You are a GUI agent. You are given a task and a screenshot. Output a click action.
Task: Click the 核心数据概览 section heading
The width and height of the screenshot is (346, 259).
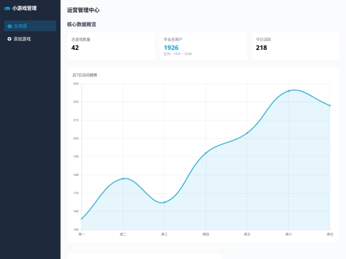[81, 24]
